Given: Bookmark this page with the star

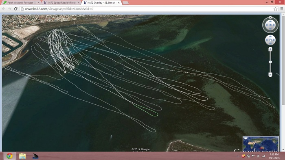Looking at the screenshot, I should click(275, 9).
